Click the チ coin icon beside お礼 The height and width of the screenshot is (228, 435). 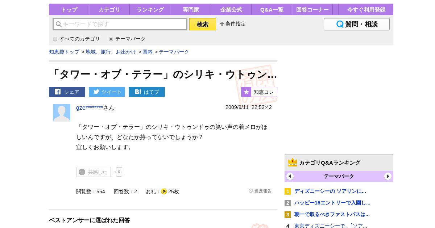164,191
